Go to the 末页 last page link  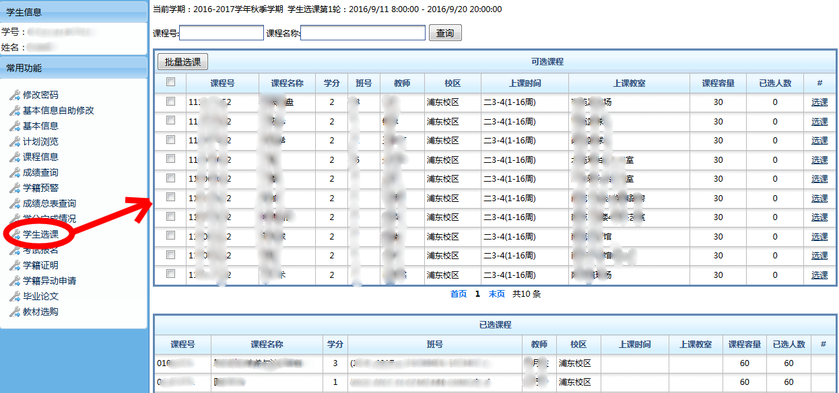point(497,294)
